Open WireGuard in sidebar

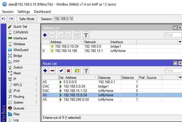pos(23,50)
